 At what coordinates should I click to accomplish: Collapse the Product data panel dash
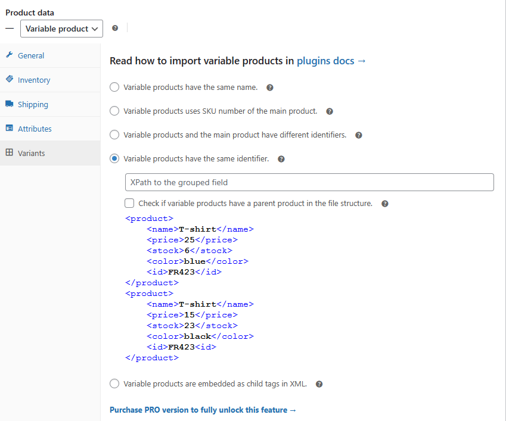coord(10,29)
